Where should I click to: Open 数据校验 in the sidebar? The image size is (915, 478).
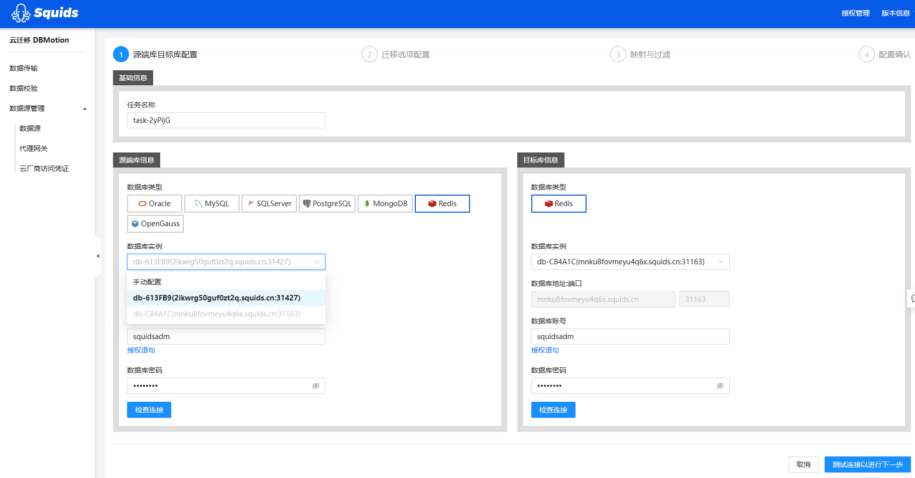24,88
